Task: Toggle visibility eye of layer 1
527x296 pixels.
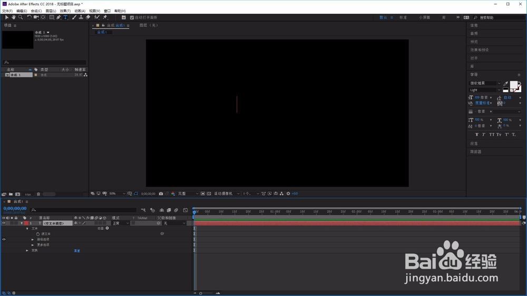Action: (x=4, y=223)
